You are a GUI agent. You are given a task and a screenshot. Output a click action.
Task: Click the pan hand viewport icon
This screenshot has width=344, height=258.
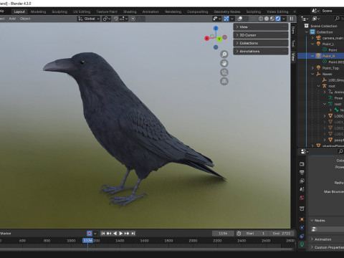[x=224, y=63]
